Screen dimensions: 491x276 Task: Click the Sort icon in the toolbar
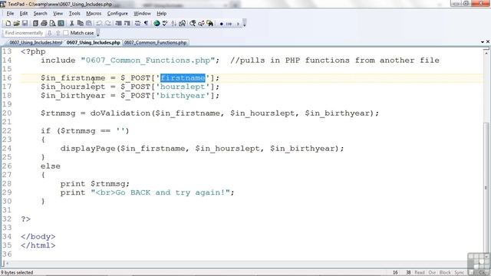click(x=173, y=23)
